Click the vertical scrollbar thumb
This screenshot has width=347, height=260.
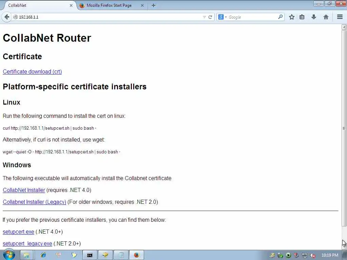(x=344, y=128)
